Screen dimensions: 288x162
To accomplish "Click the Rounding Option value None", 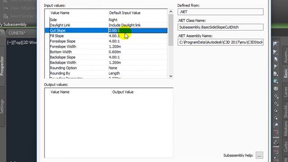I will tap(113, 68).
